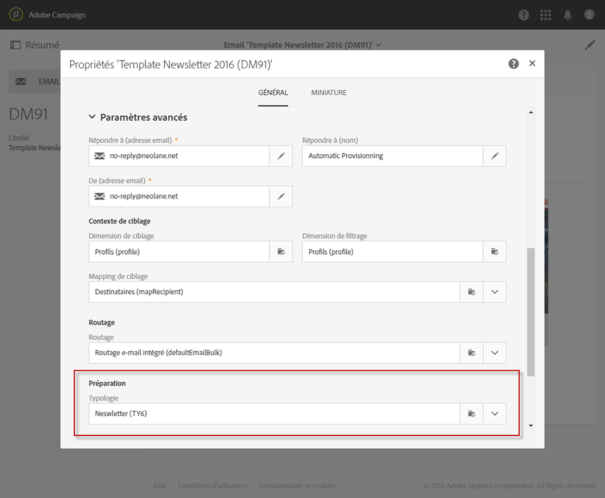The image size is (605, 498).
Task: Open the Routage dropdown
Action: pos(494,353)
